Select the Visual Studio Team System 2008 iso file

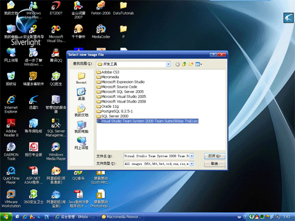pos(147,121)
